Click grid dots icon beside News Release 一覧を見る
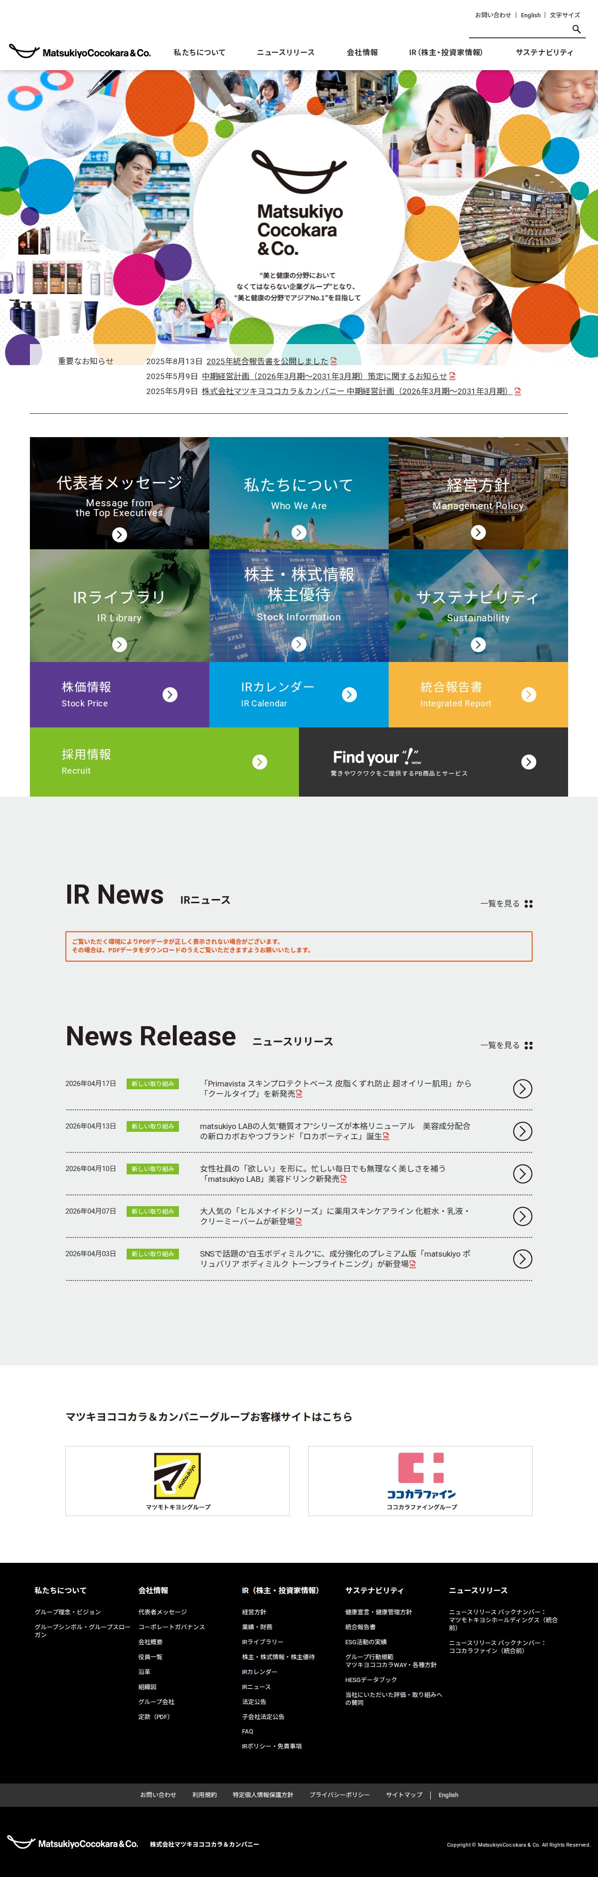 click(529, 1046)
